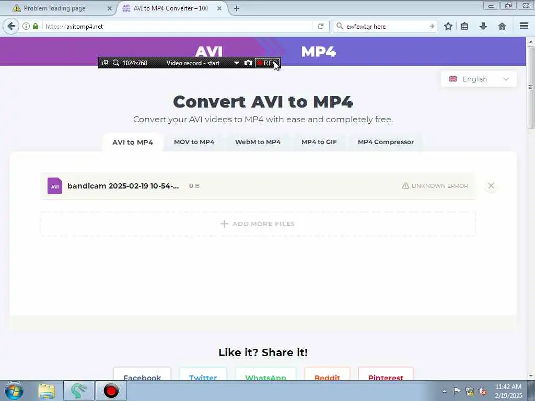Close the AVI to MP4 Converter tab
This screenshot has height=401, width=535.
coord(219,8)
